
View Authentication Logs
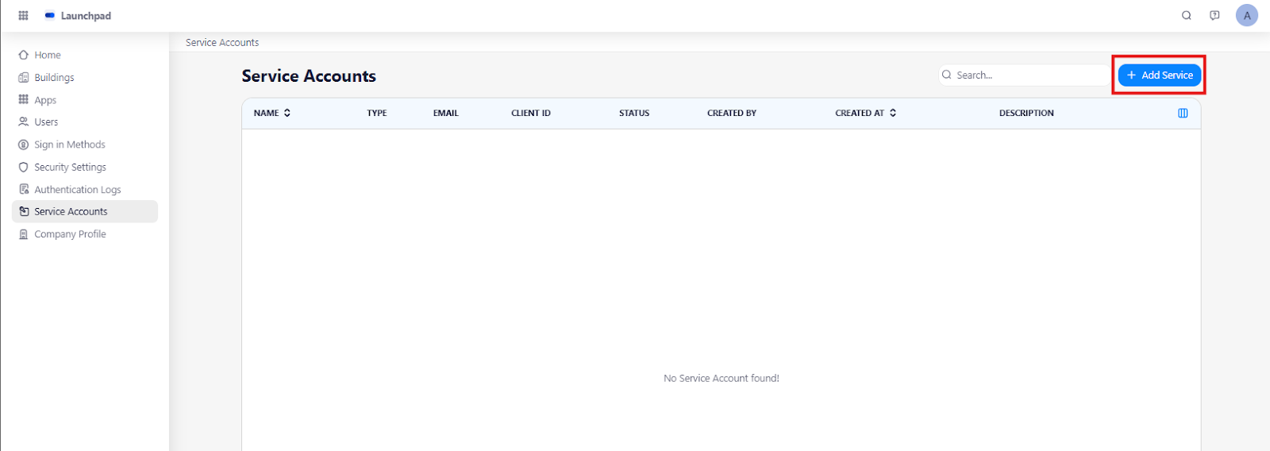coord(77,190)
